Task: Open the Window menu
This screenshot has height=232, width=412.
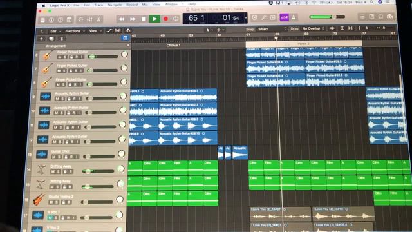Action: [x=171, y=5]
